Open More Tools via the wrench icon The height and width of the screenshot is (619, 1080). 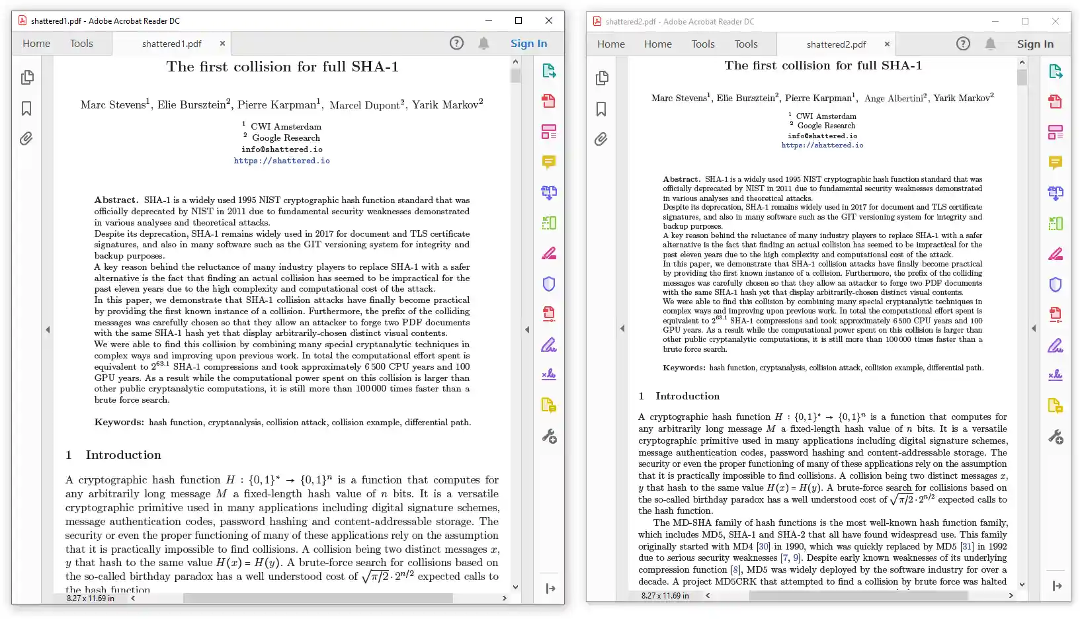pos(548,436)
